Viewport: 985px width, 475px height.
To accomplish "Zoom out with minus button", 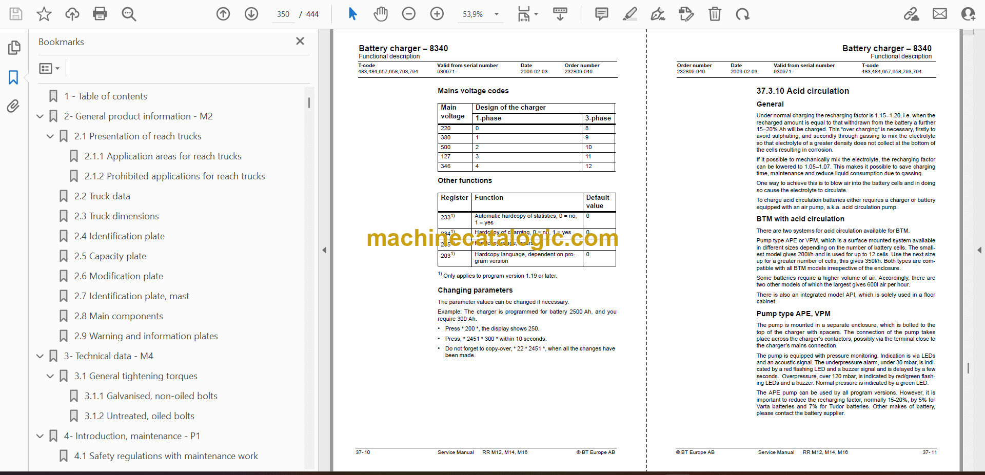I will (409, 14).
